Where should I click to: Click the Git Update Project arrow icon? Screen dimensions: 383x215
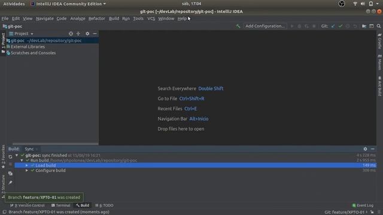click(x=333, y=26)
